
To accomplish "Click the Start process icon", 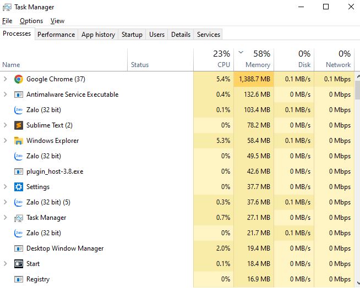I will [19, 264].
